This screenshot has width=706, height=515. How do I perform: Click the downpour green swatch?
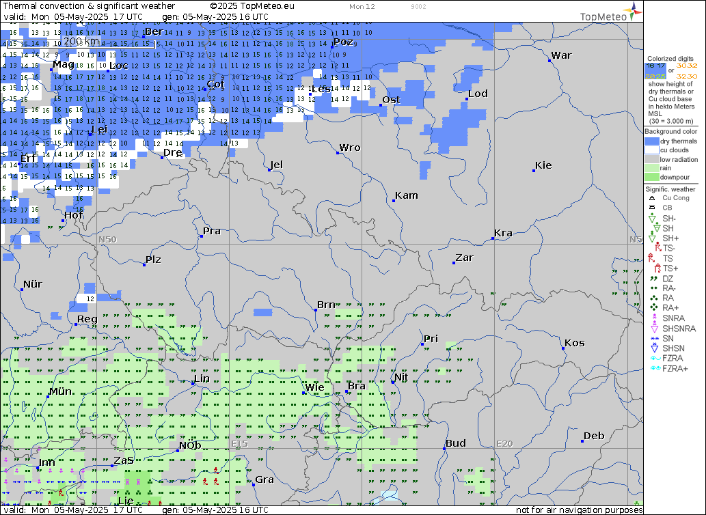coord(651,177)
